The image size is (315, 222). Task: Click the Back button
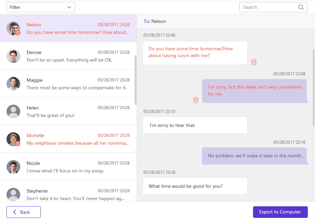(24, 212)
